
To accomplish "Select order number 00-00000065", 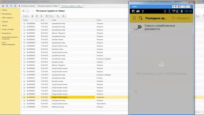I will click(31, 103).
